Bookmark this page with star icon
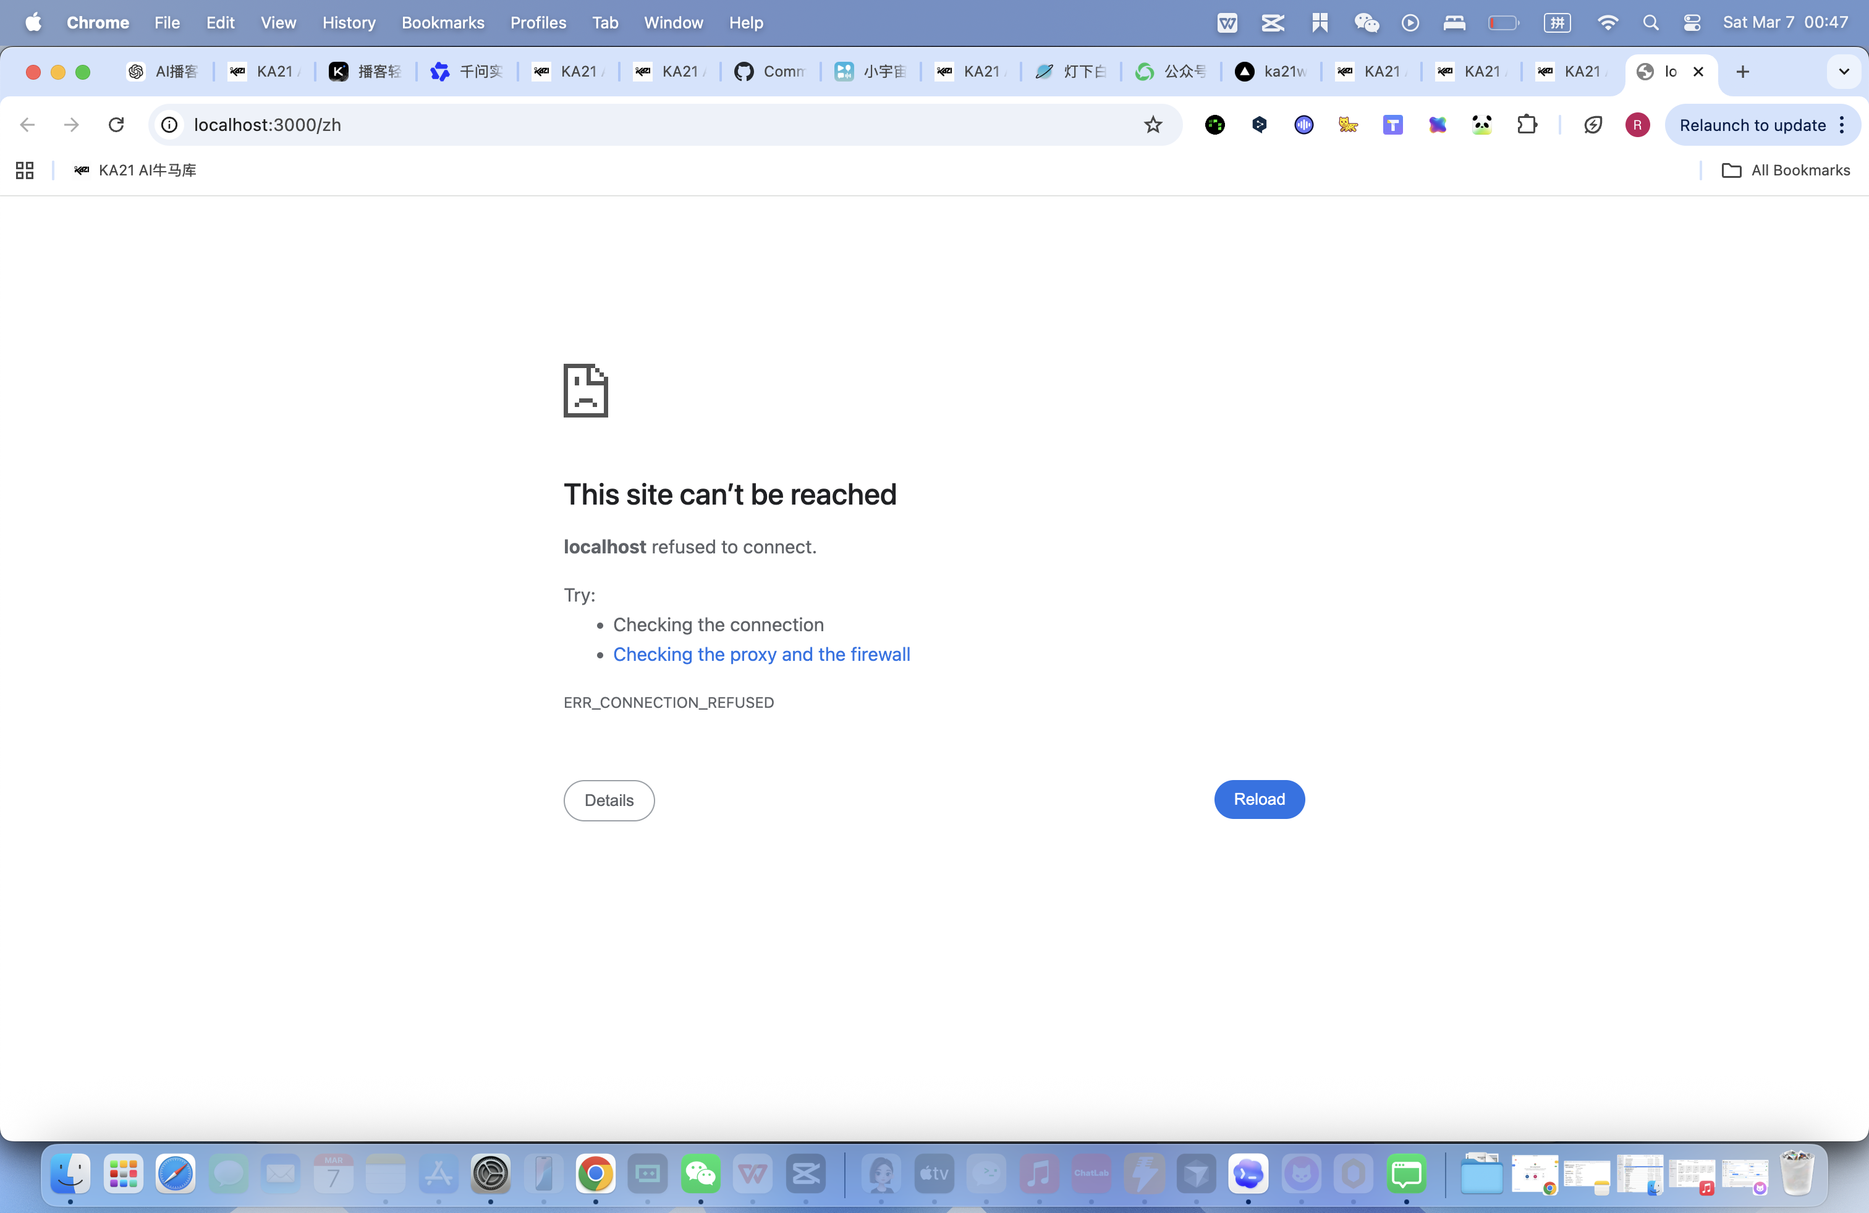 coord(1152,125)
